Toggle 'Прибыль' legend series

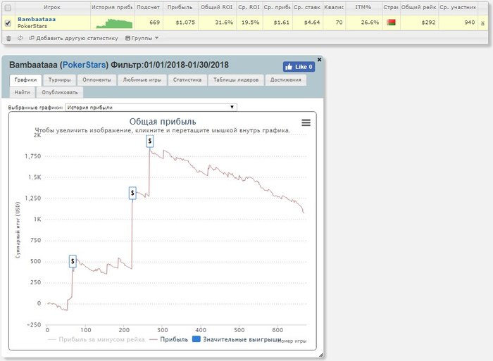click(168, 339)
